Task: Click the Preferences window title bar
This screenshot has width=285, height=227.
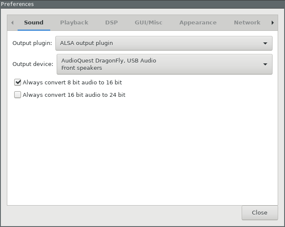Action: 142,4
